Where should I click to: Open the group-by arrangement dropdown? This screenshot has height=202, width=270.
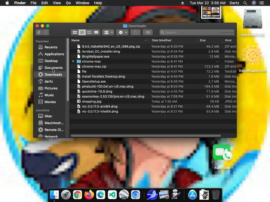tap(108, 32)
